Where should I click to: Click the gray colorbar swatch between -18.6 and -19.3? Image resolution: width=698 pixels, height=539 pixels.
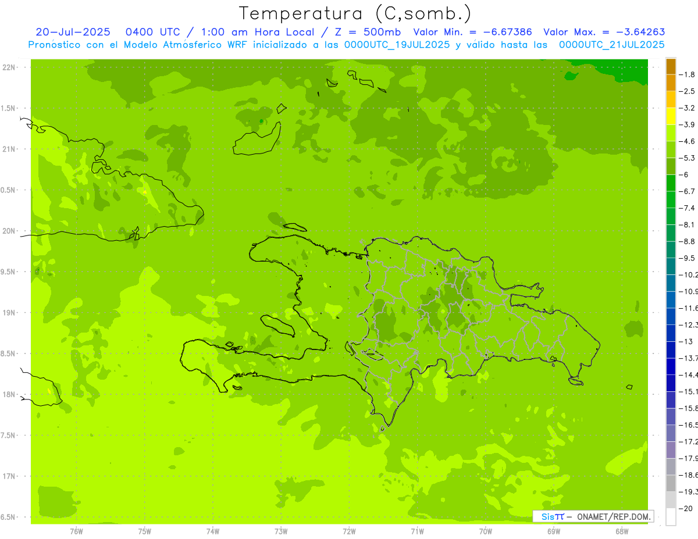(x=671, y=484)
